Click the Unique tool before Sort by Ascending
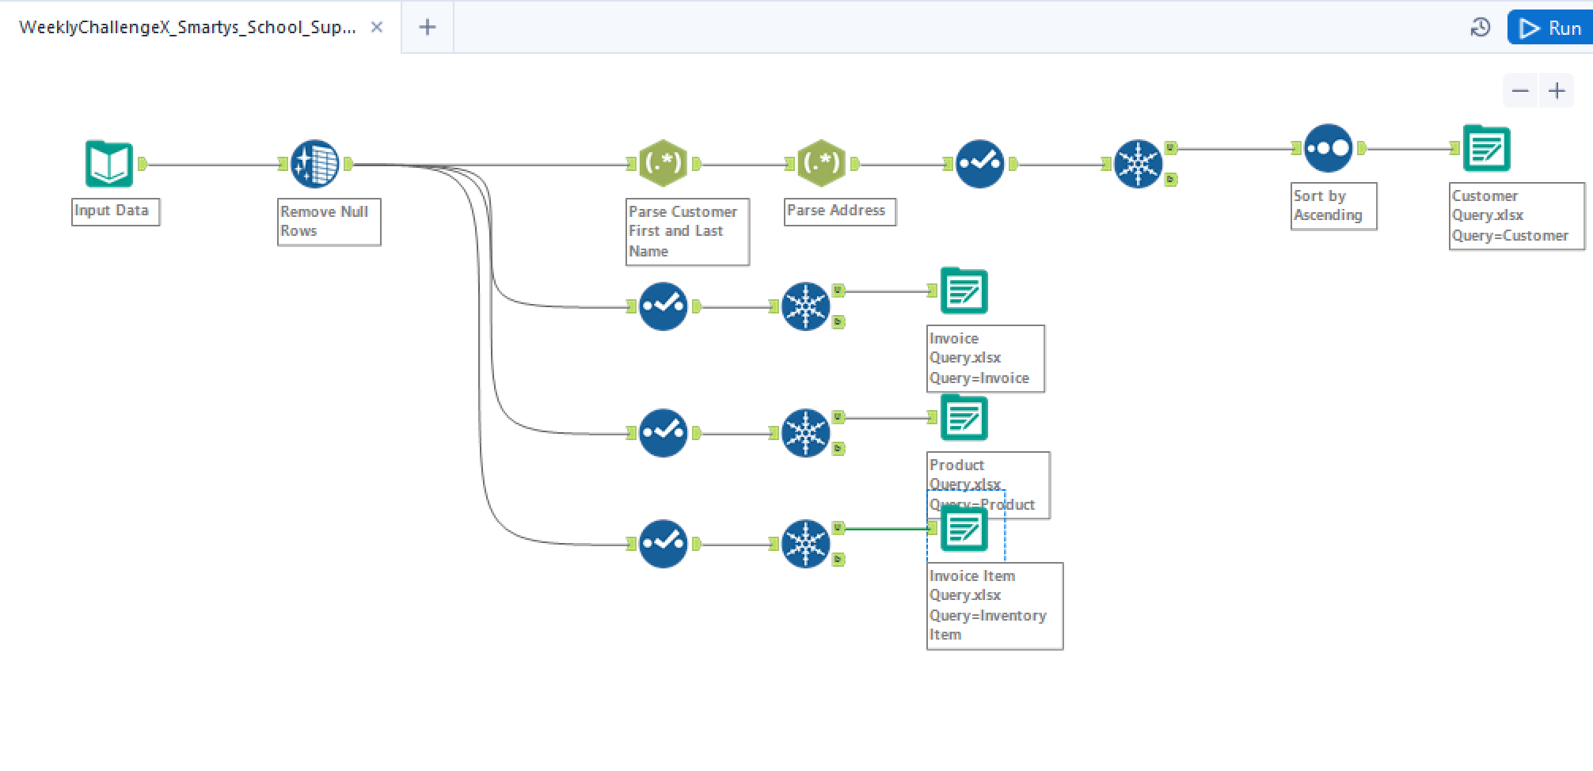 pos(1138,164)
